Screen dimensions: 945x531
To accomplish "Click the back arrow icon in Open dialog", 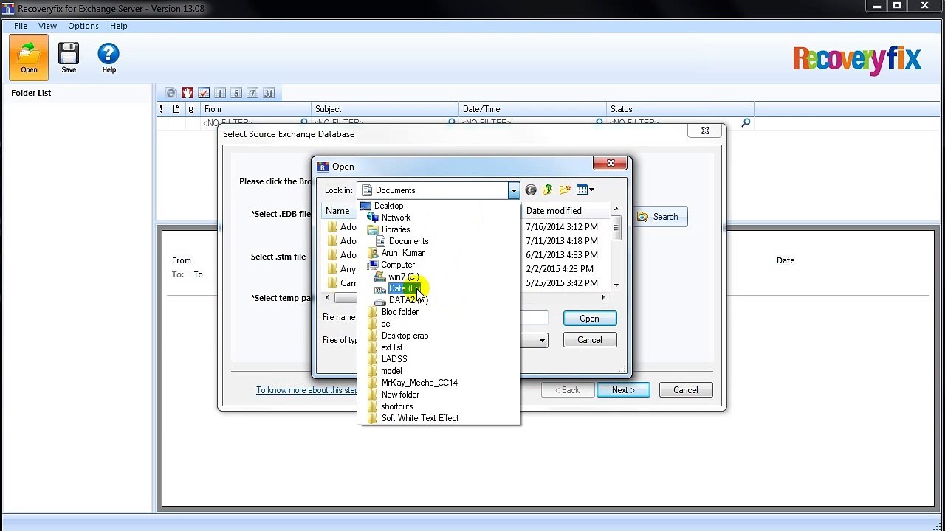I will [530, 190].
